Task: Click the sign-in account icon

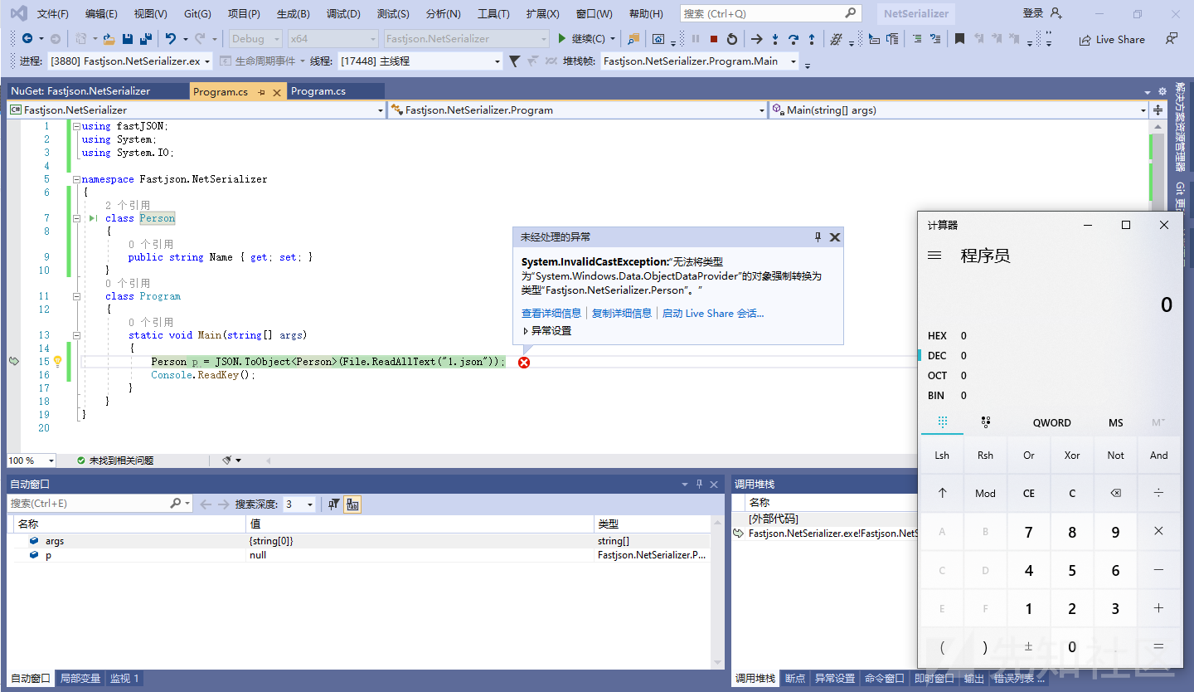Action: [x=1056, y=13]
